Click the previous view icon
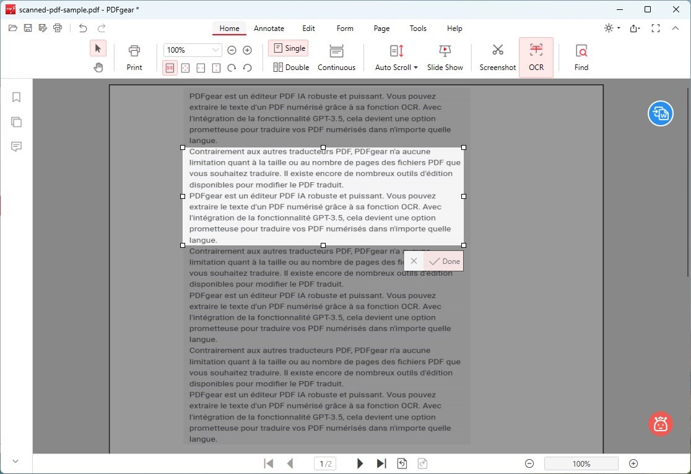691x474 pixels. click(x=402, y=463)
